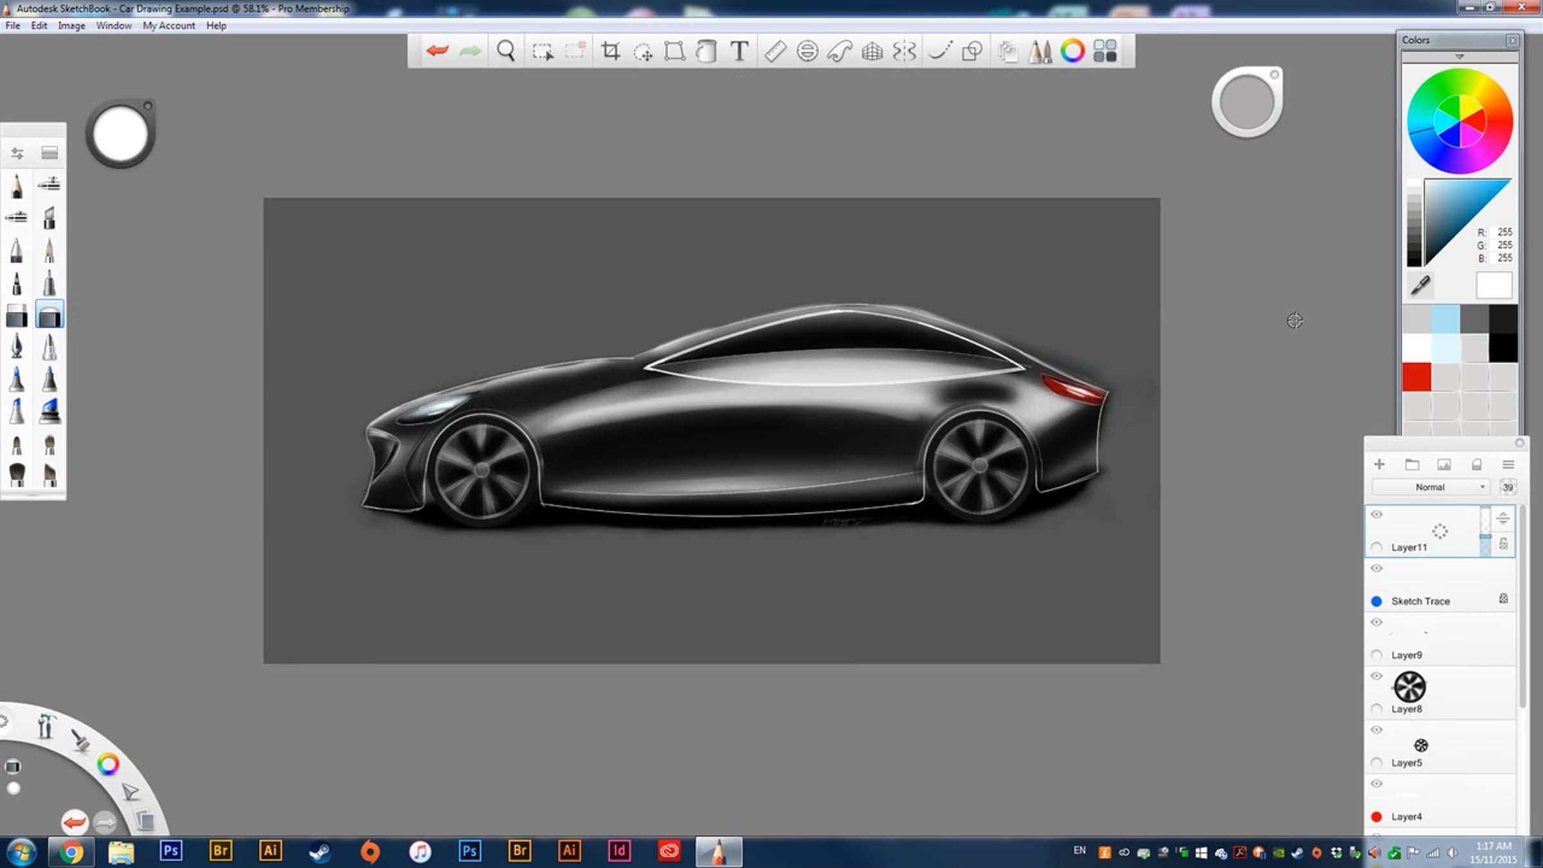Screen dimensions: 1543x868
Task: Open the layer panel hamburger menu
Action: (x=1508, y=464)
